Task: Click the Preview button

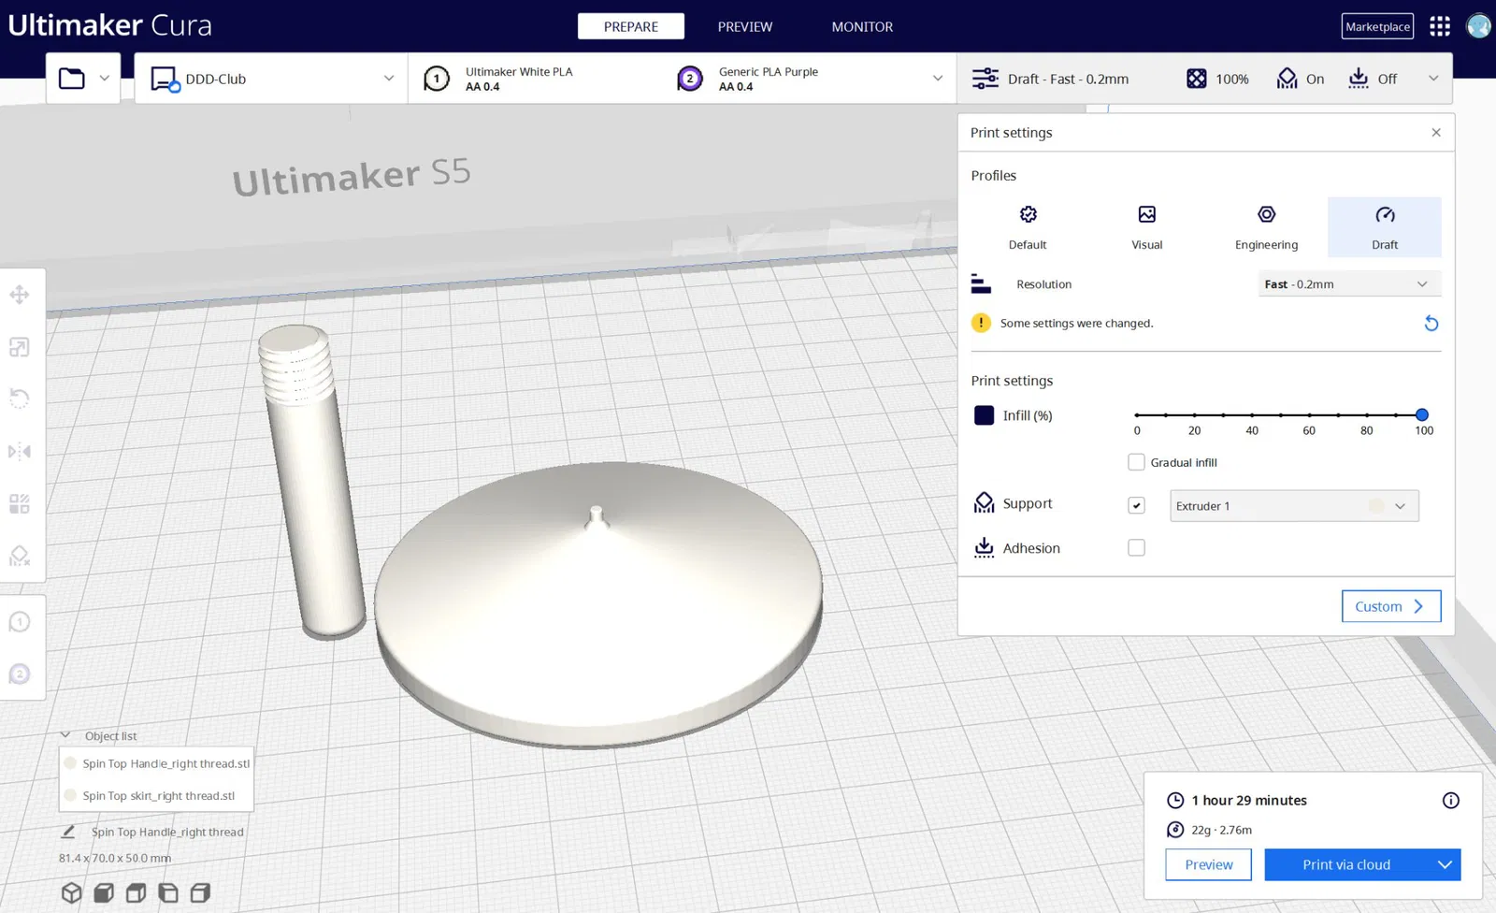Action: (x=1209, y=864)
